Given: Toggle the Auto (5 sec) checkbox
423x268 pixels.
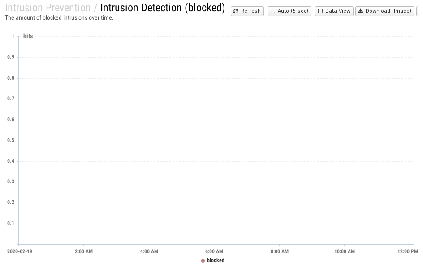Looking at the screenshot, I should point(273,11).
